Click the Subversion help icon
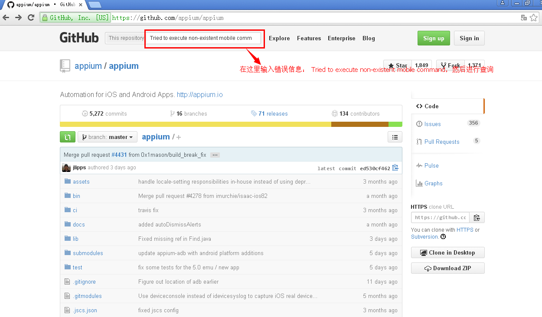 443,237
